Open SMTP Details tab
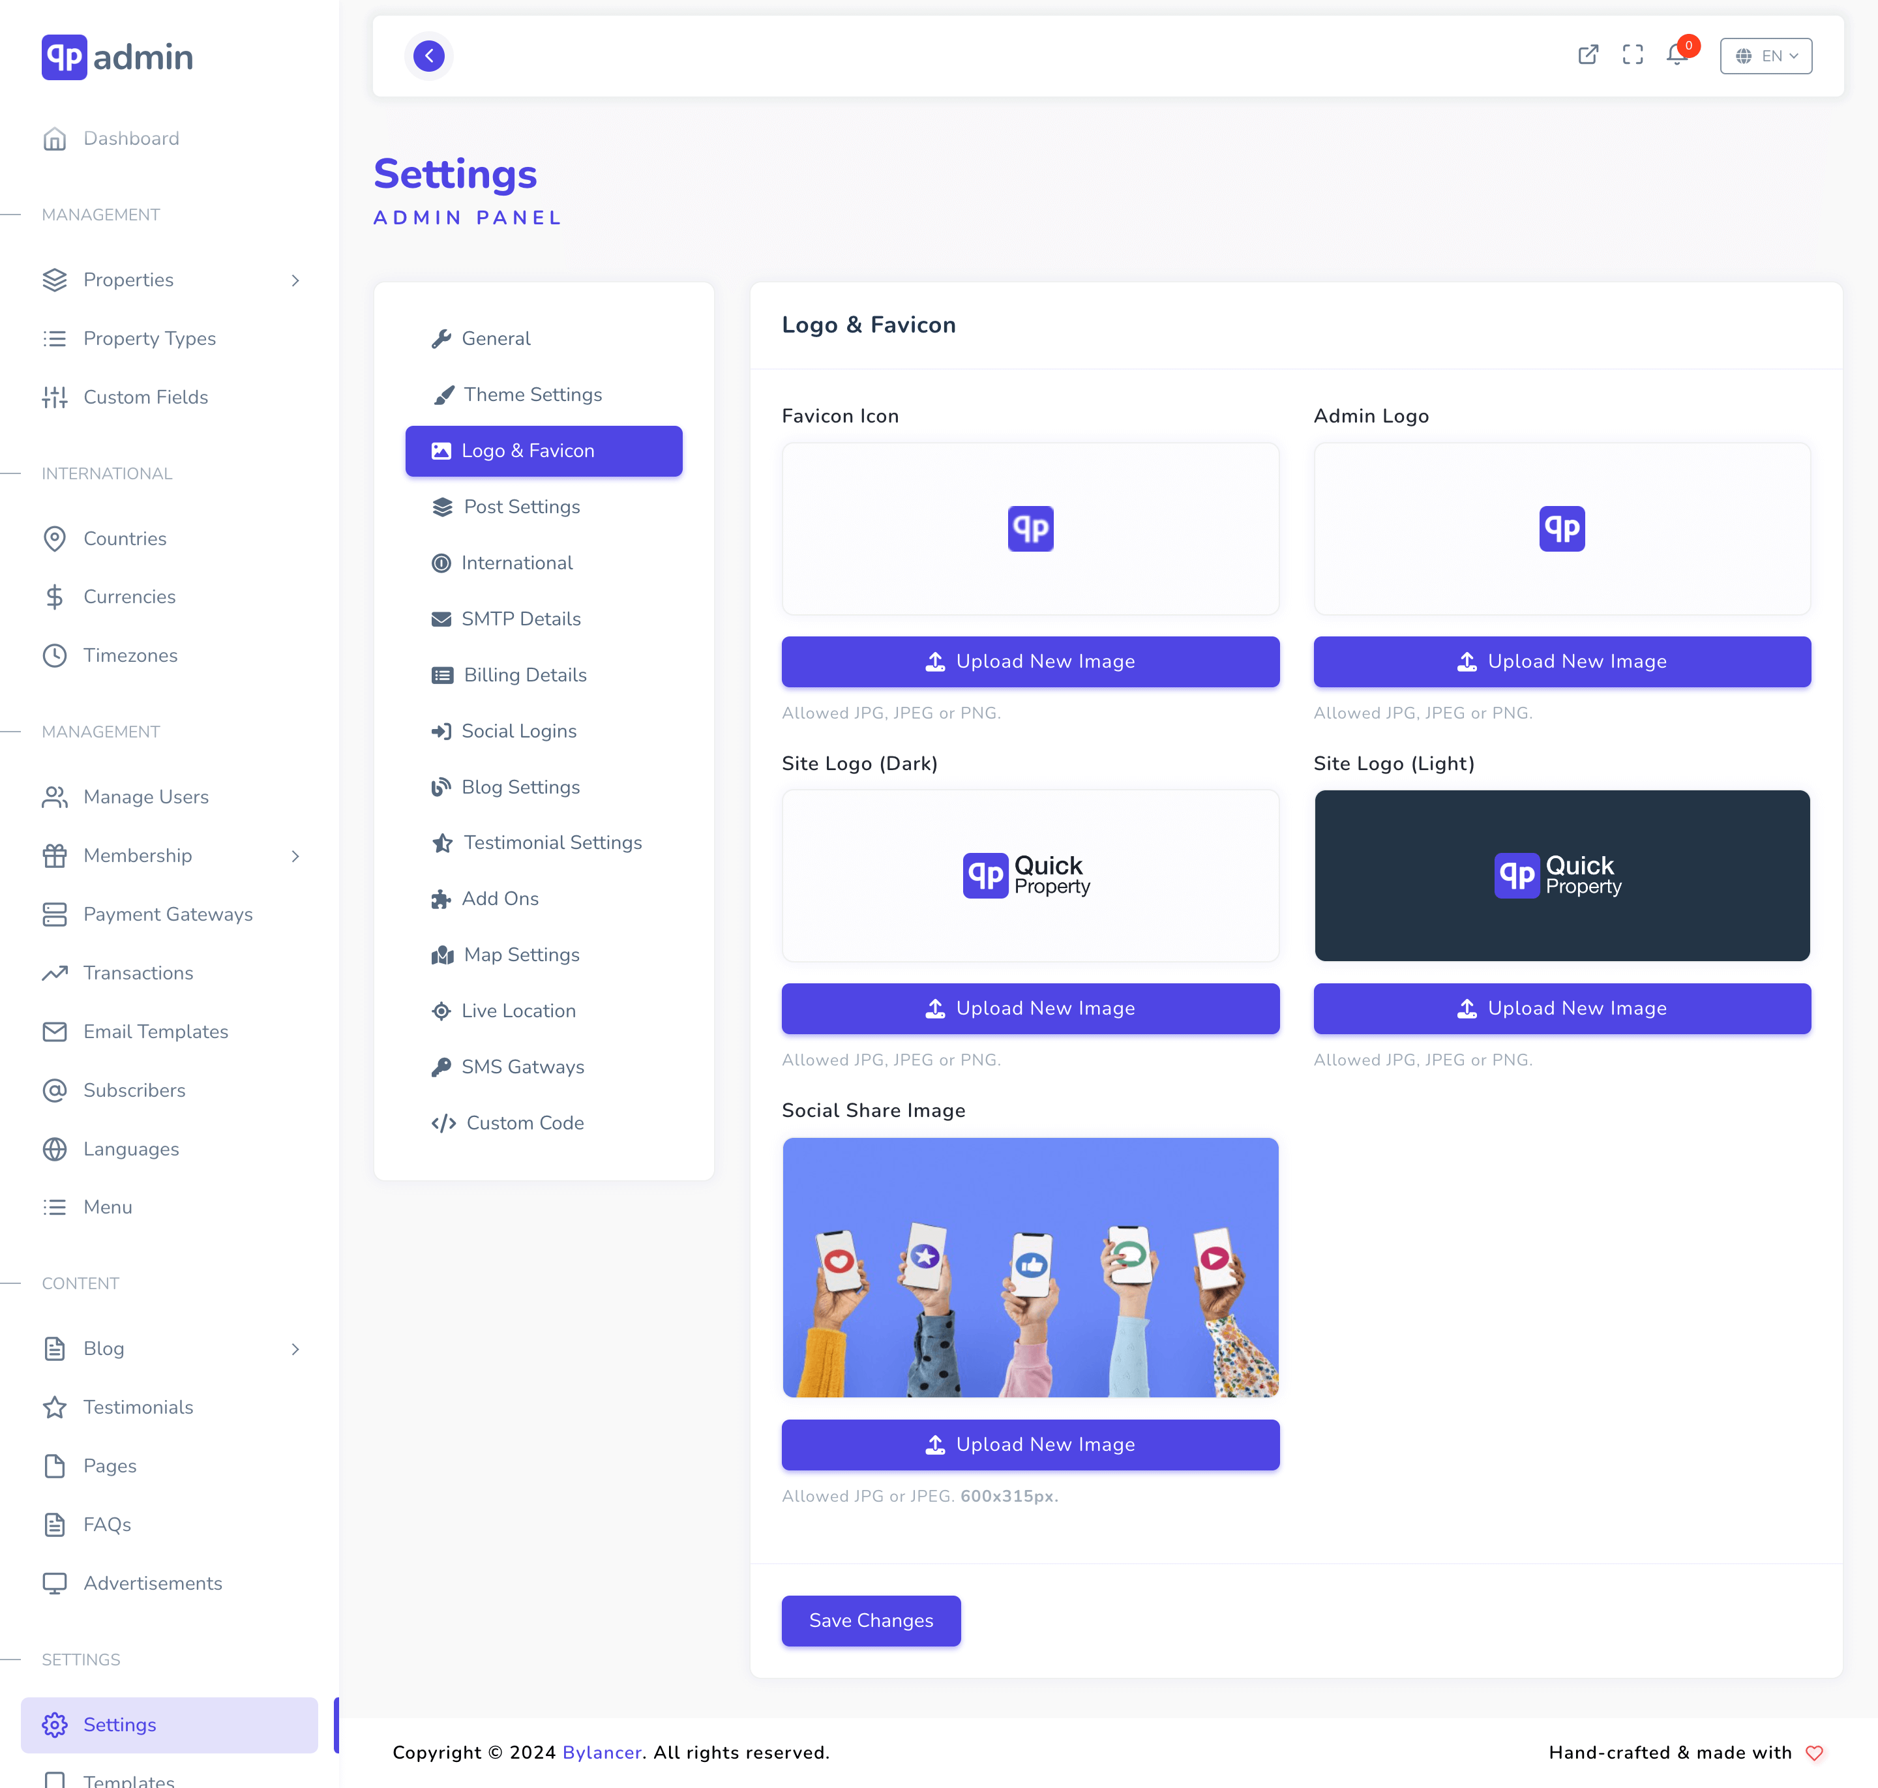Screen dimensions: 1878x1788 click(543, 619)
